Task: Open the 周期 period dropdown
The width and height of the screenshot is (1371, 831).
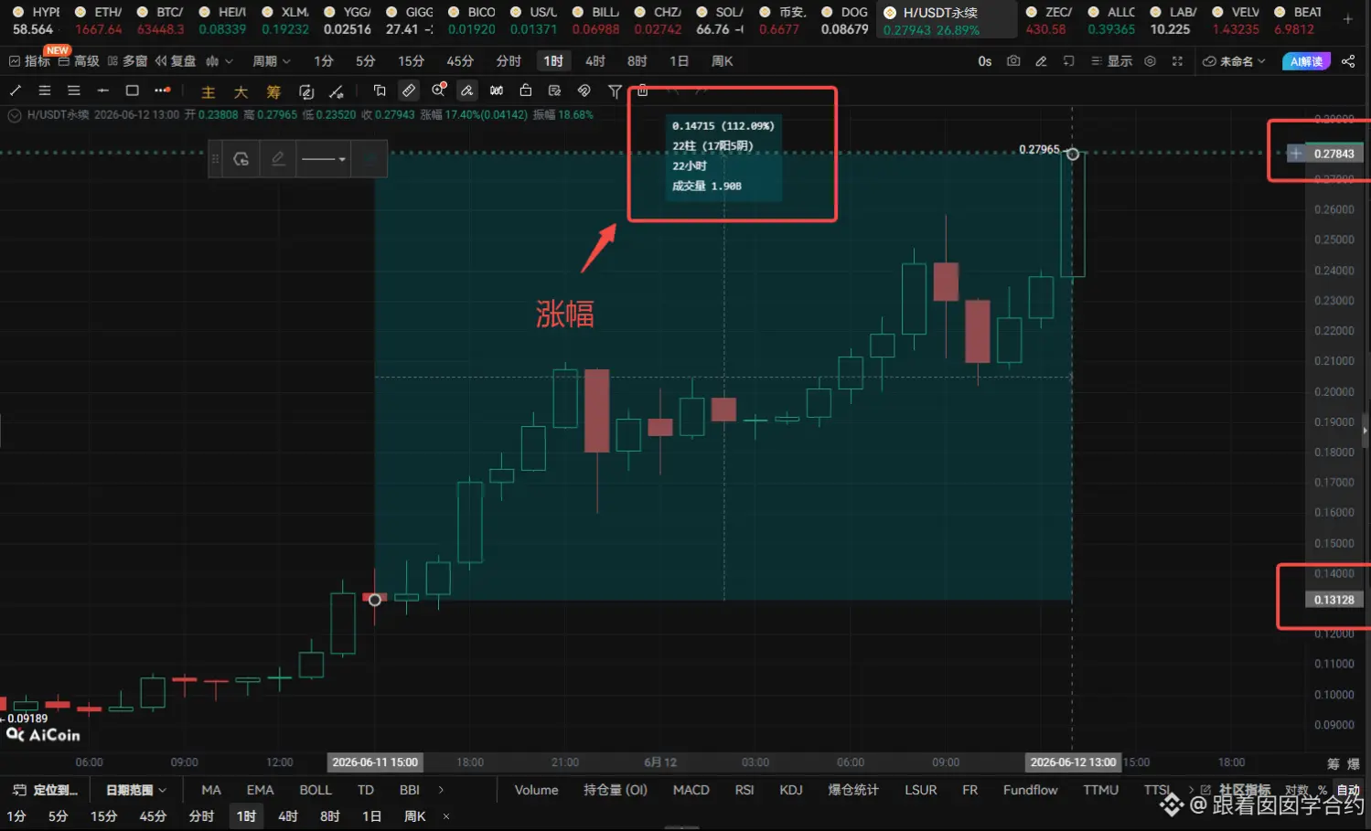Action: [272, 61]
